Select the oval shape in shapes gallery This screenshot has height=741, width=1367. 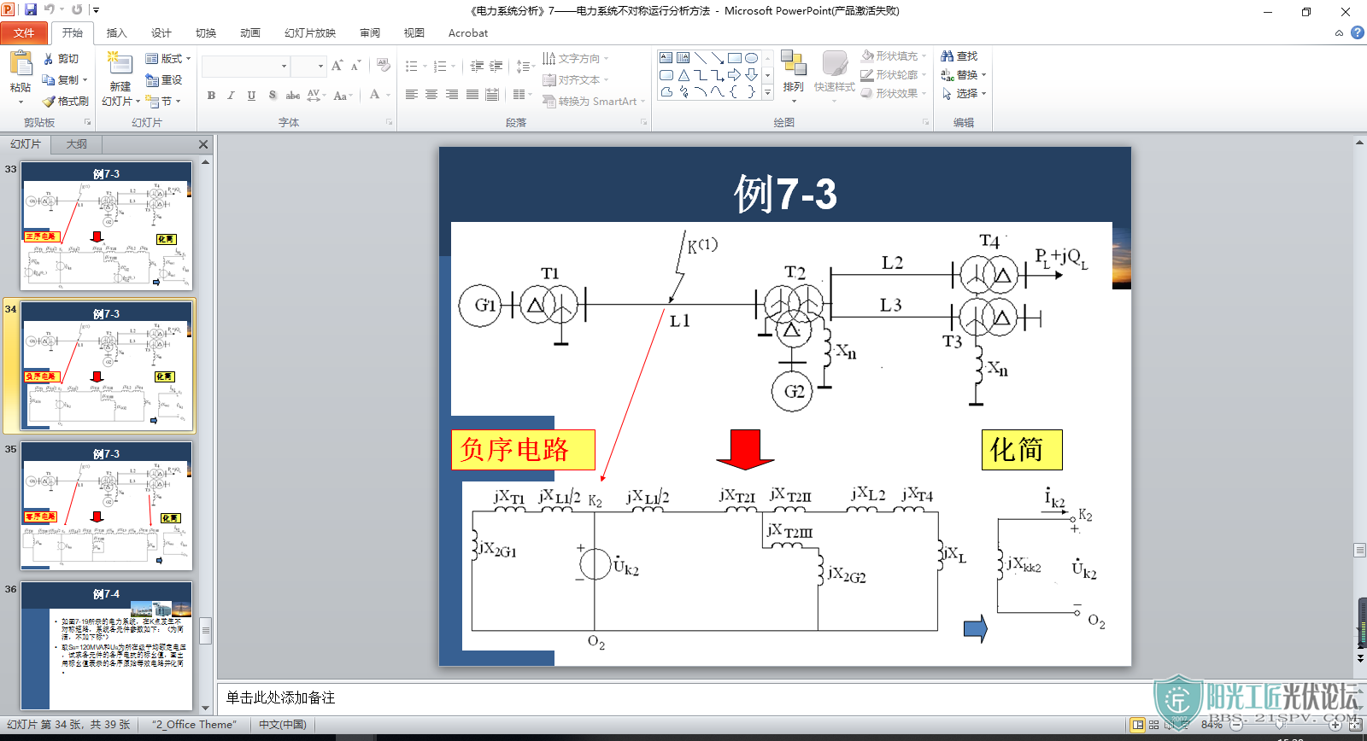pos(751,58)
